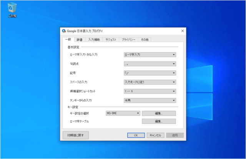Click 編集 button next to キー設定の選択
Image resolution: width=246 pixels, height=159 pixels.
[x=159, y=113]
